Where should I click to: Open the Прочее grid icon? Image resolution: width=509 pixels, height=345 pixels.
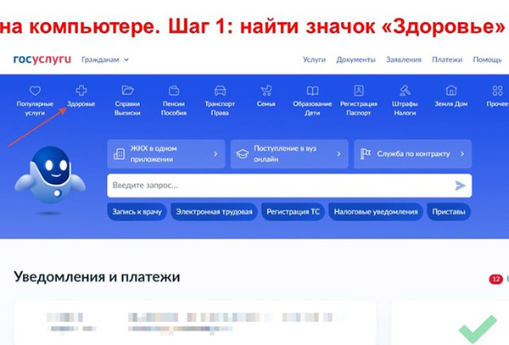pos(497,91)
